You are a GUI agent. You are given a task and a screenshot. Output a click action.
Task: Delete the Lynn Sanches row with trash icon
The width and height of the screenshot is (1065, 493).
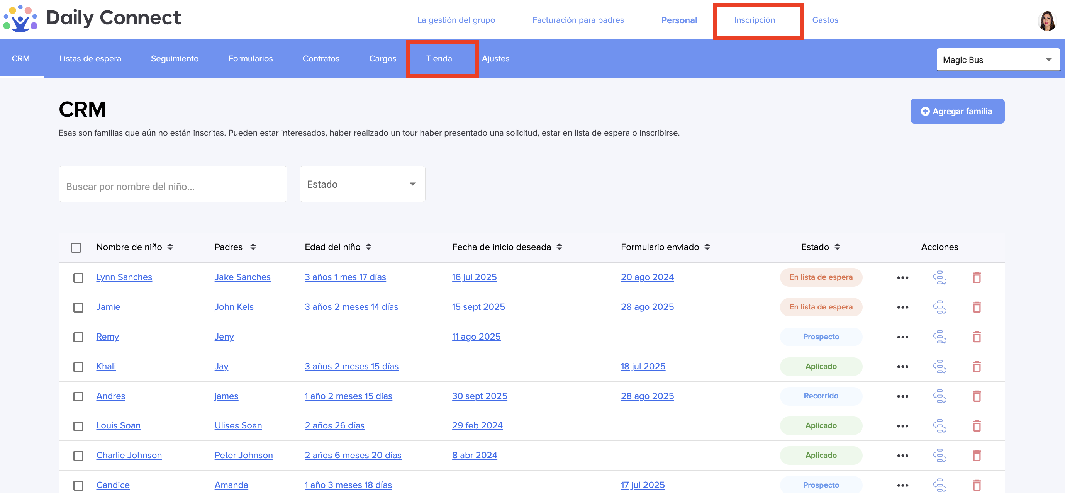(977, 277)
